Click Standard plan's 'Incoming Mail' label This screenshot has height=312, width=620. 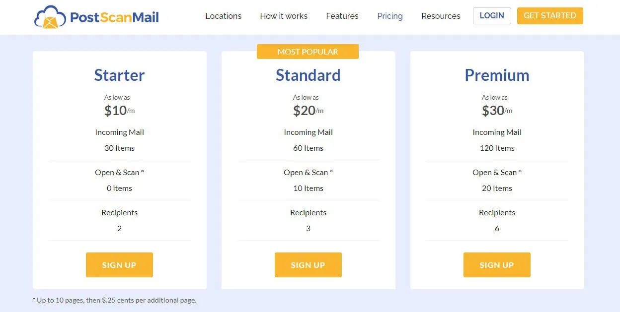coord(308,132)
